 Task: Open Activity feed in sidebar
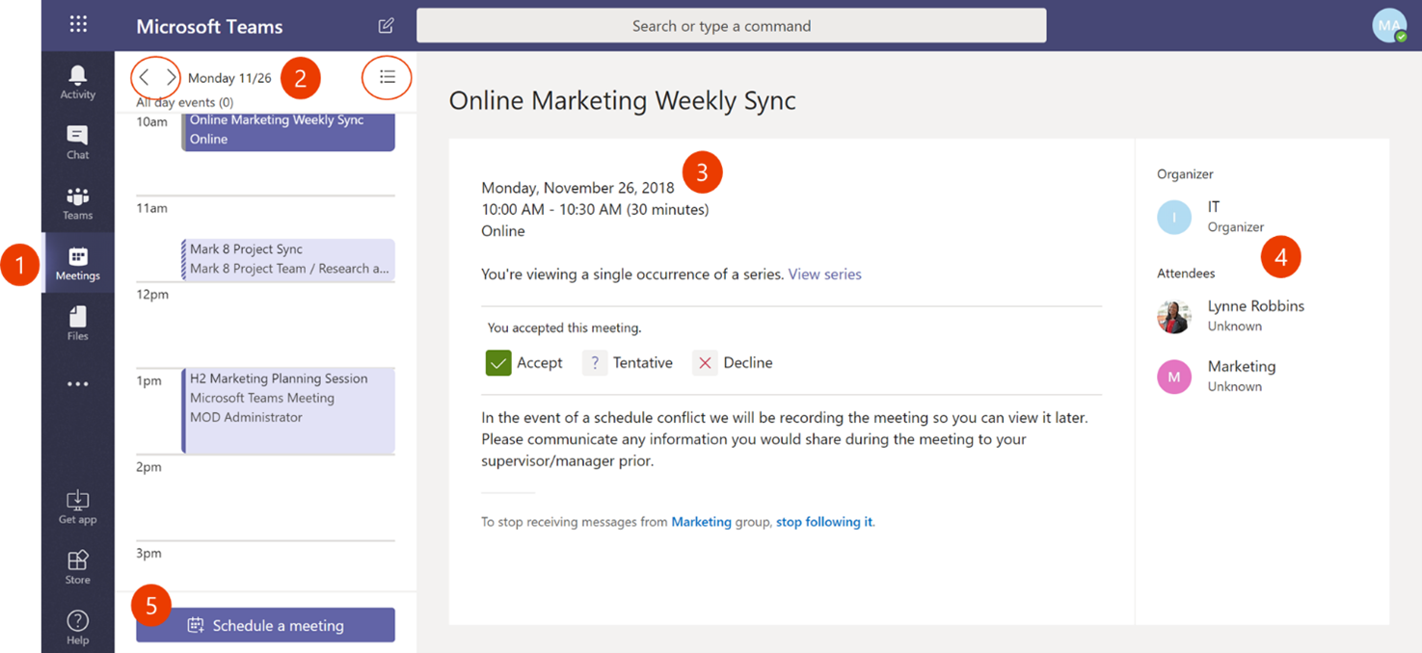pos(78,82)
